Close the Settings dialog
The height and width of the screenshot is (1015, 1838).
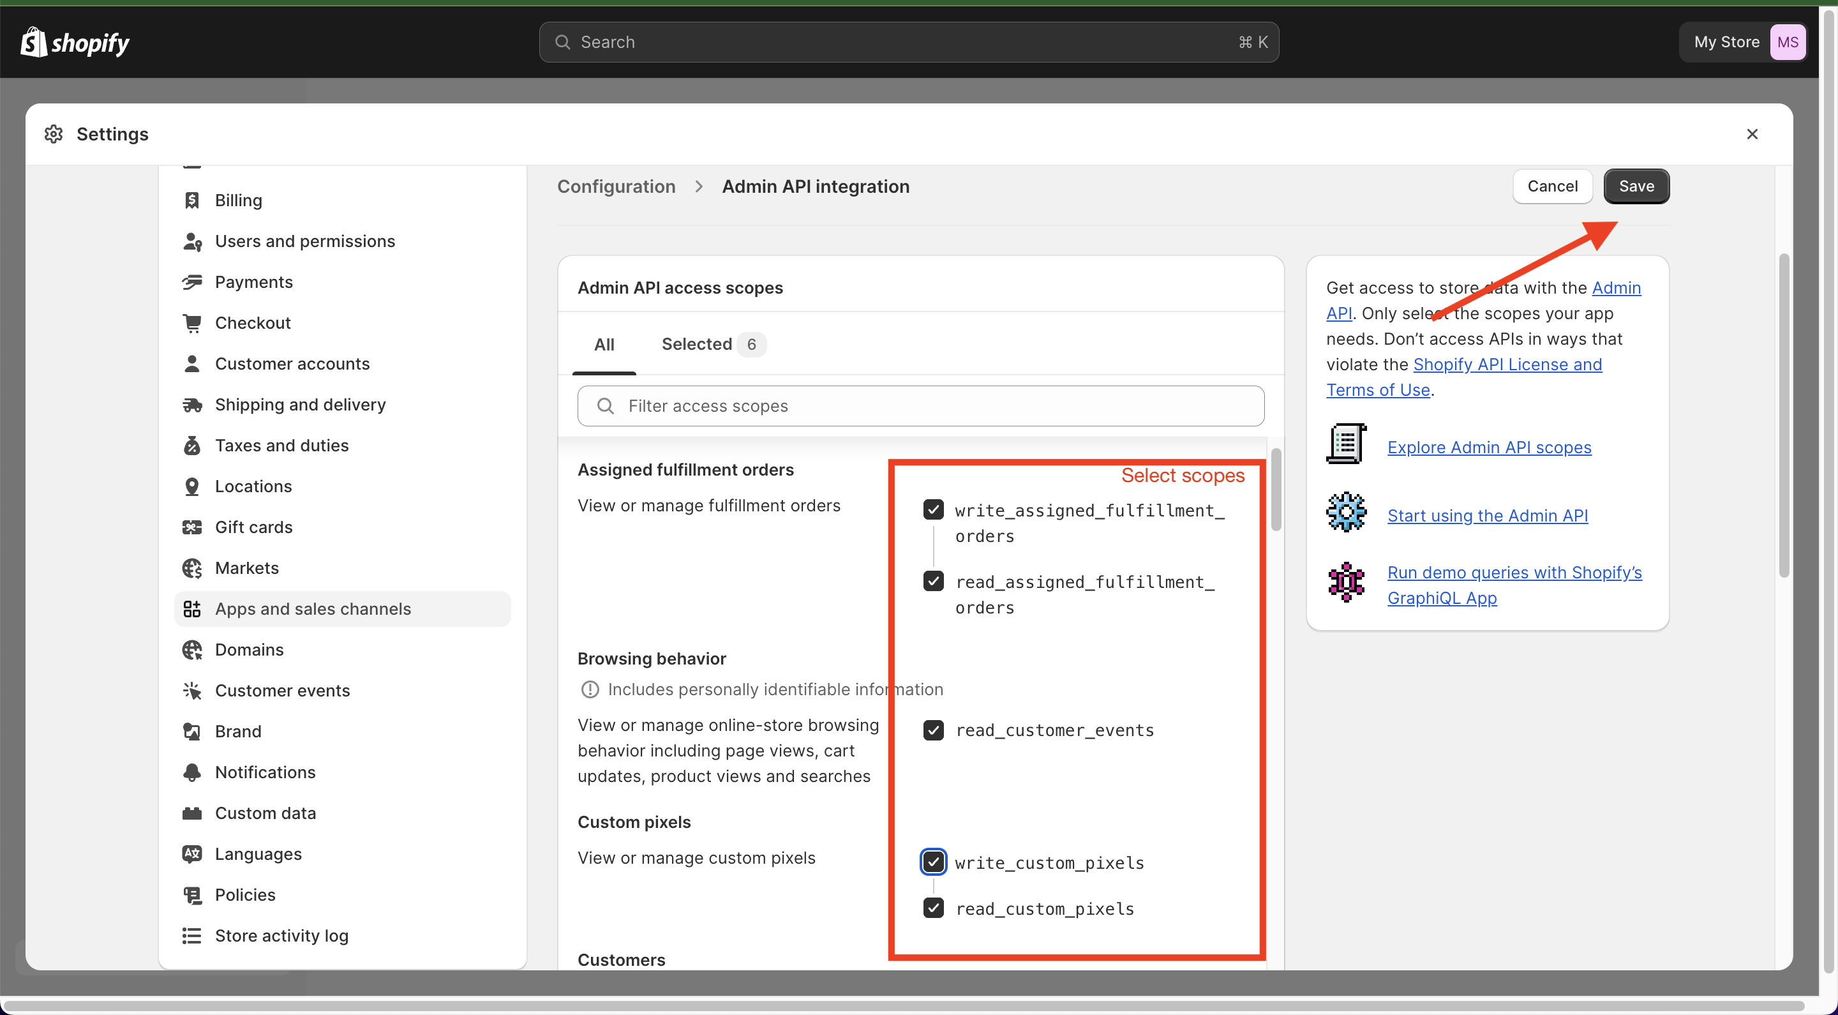tap(1752, 134)
